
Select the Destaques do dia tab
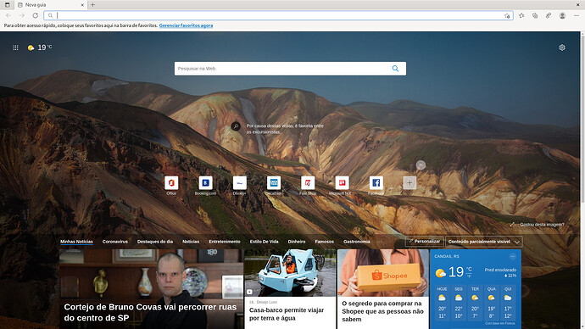(155, 242)
